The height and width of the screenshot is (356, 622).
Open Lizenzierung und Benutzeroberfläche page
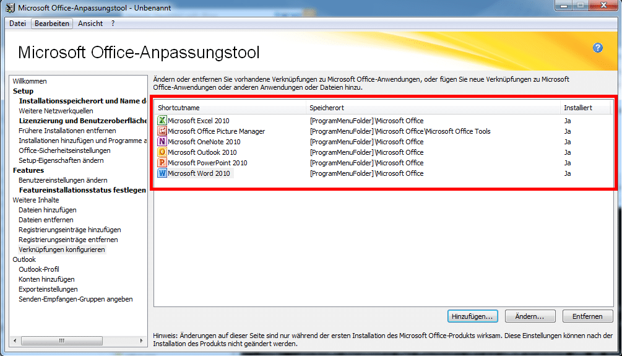point(82,121)
